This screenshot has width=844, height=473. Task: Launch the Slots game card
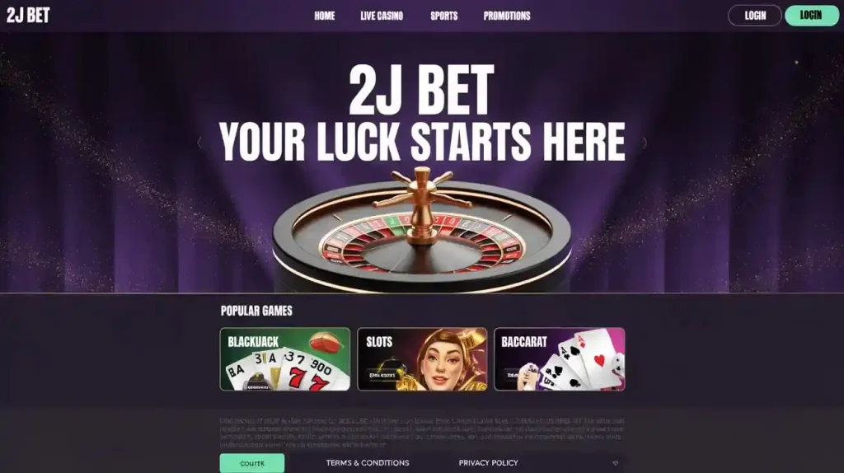(422, 359)
